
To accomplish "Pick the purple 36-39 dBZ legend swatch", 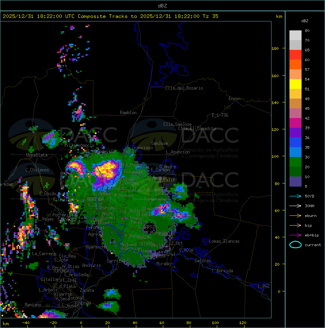I will coord(295,132).
